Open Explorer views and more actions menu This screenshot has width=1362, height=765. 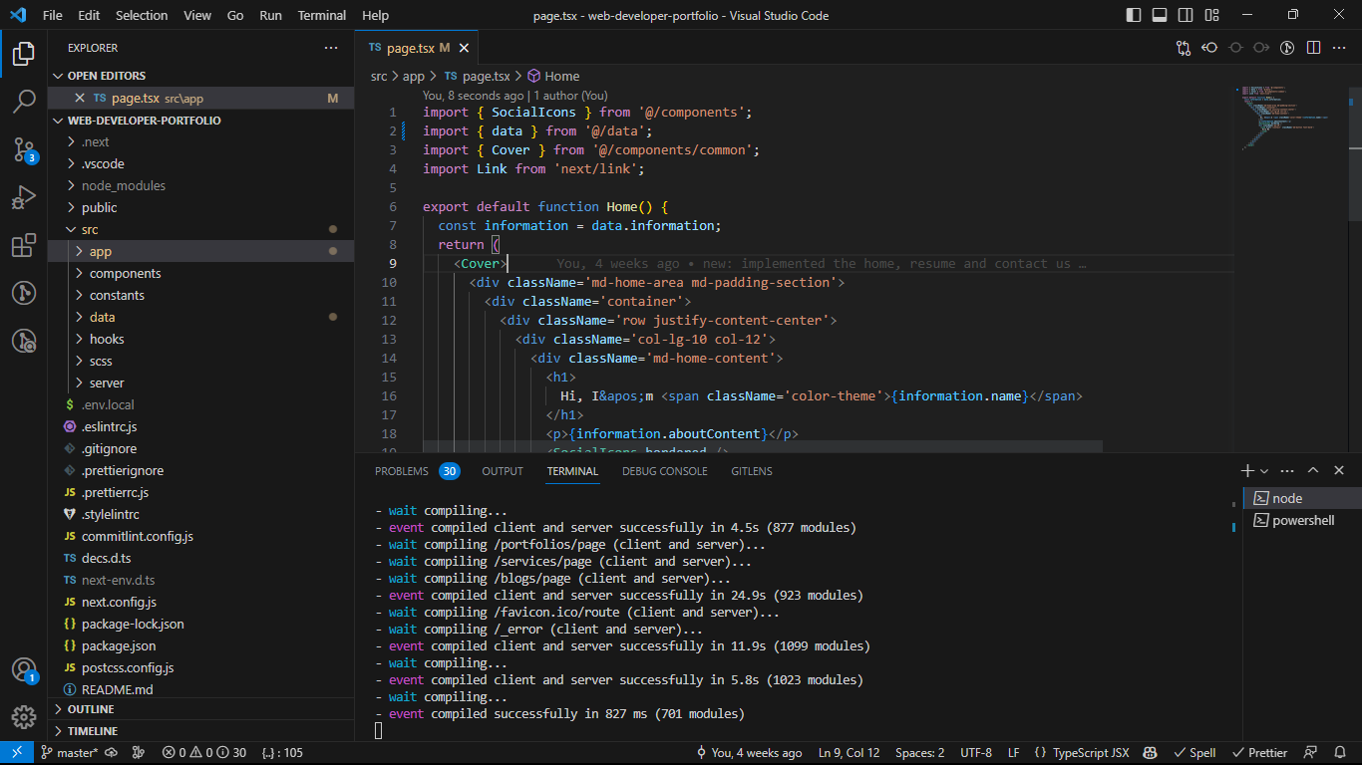(x=331, y=48)
